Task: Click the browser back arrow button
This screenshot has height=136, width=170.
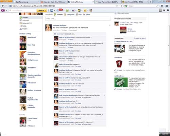Action: (x=3, y=6)
